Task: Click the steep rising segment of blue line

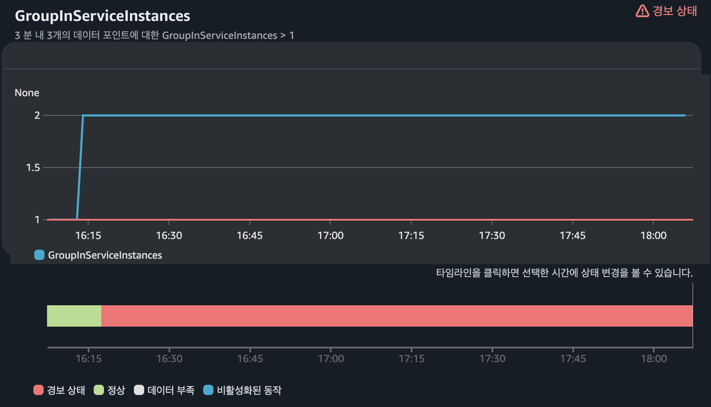Action: [x=80, y=167]
